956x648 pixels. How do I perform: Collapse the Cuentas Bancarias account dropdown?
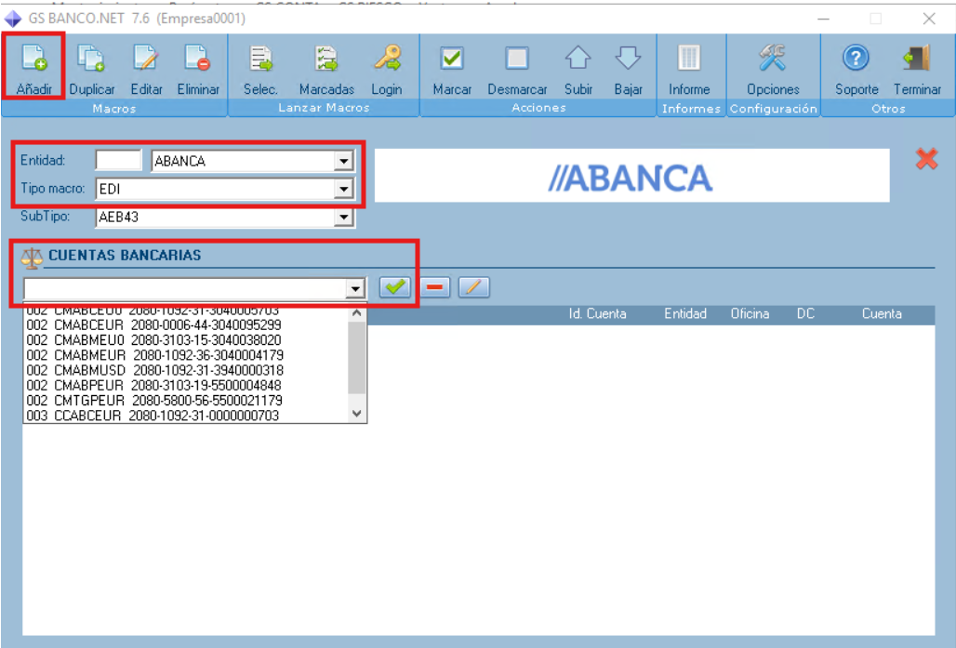pos(355,288)
